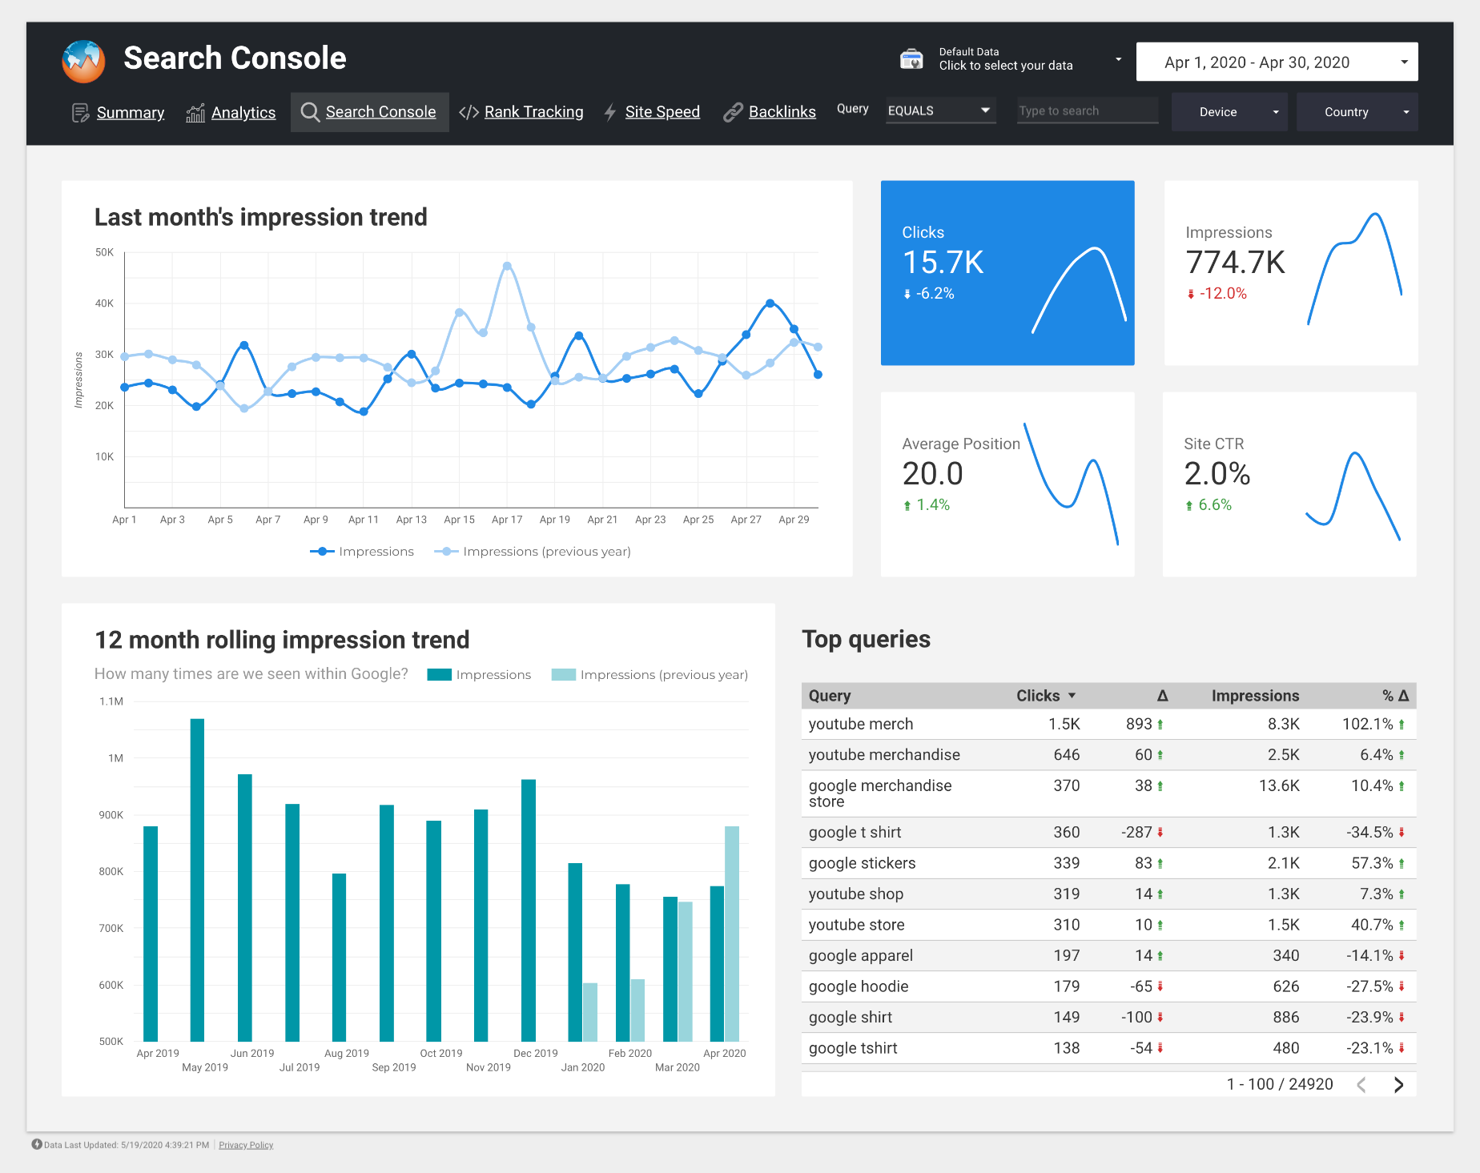
Task: Open the date range Apr 1 - Apr 30 dropdown
Action: [x=1277, y=62]
